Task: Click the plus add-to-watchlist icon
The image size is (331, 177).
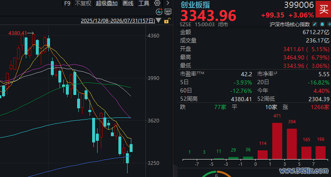Action: pyautogui.click(x=329, y=24)
